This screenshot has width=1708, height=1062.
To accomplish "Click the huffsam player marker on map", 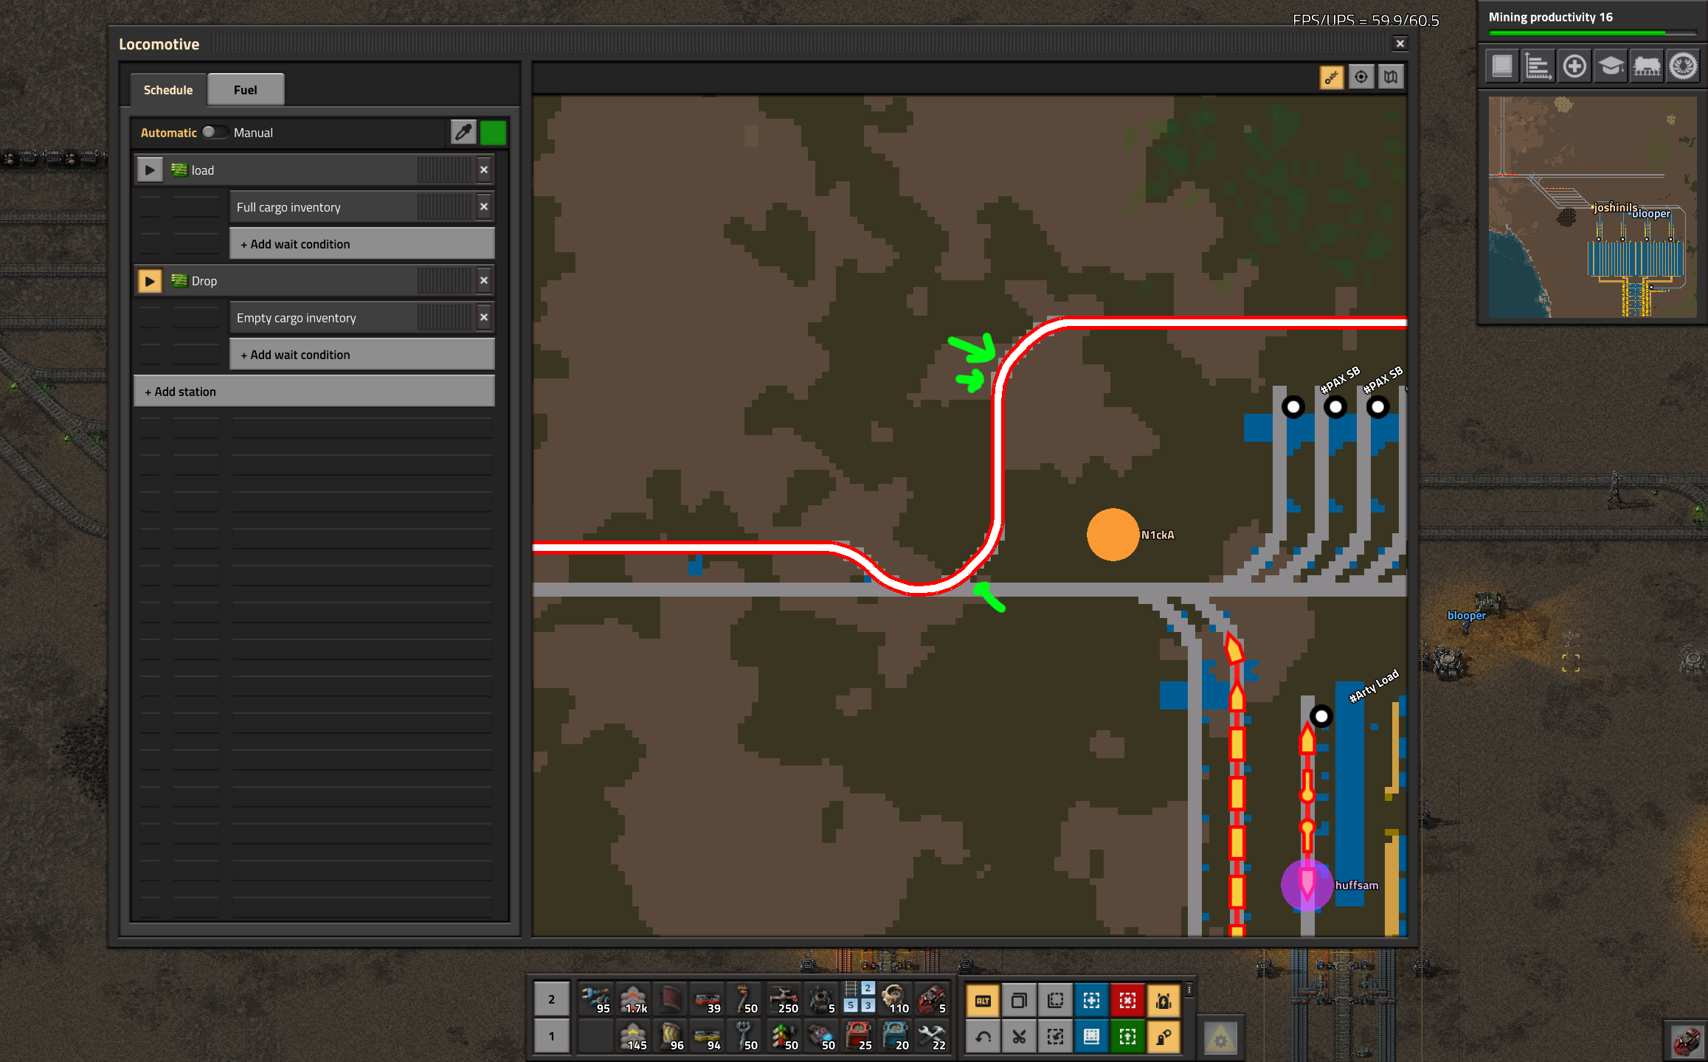I will tap(1307, 885).
